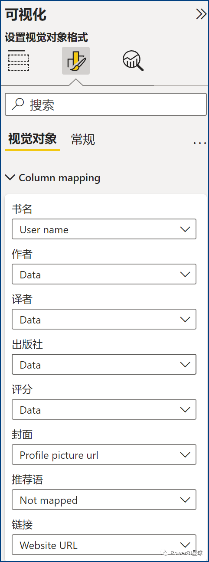Open the 作者 Data dropdown

104,274
